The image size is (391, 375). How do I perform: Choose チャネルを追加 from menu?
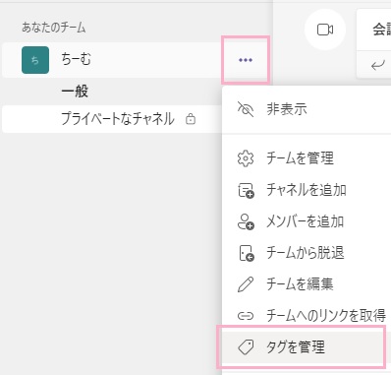pos(307,190)
